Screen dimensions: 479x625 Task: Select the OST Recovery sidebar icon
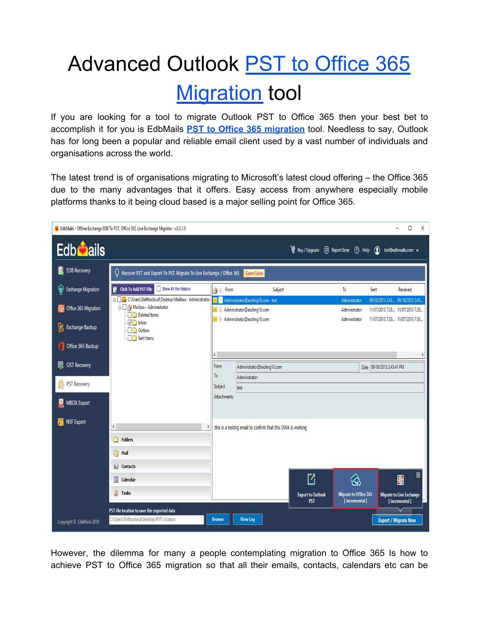coord(61,365)
